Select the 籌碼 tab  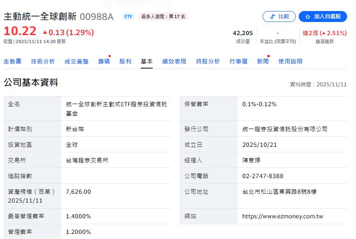click(104, 61)
